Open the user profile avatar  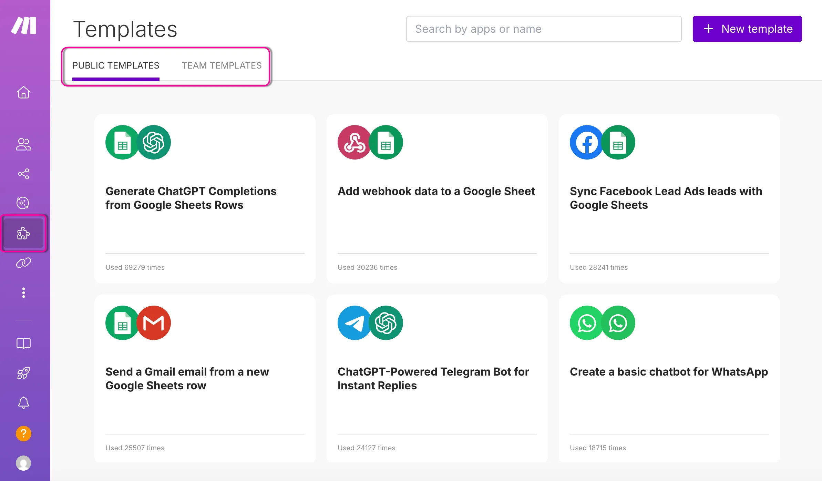pos(23,463)
